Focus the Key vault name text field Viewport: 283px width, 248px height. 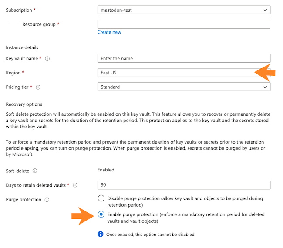coord(184,58)
